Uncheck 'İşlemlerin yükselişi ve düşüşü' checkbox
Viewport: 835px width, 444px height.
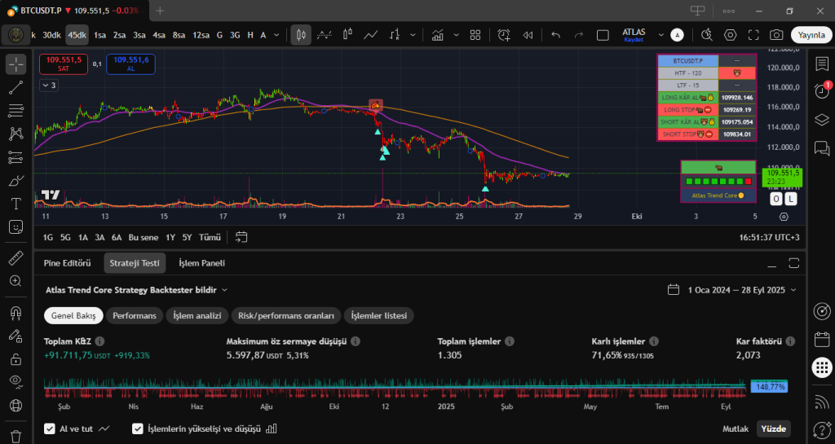tap(138, 429)
